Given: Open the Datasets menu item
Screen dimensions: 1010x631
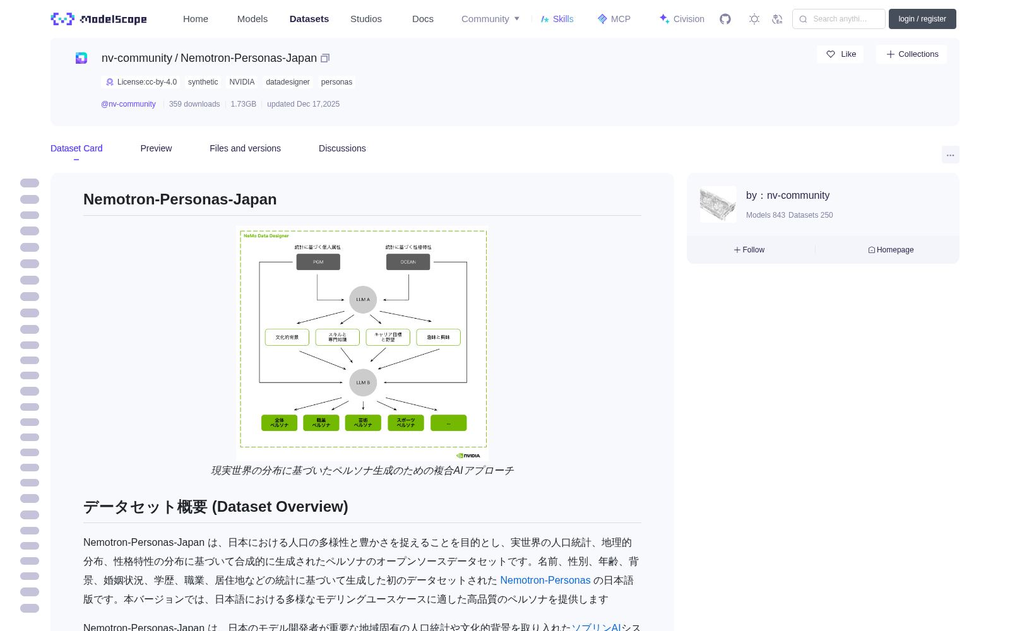Looking at the screenshot, I should [309, 19].
